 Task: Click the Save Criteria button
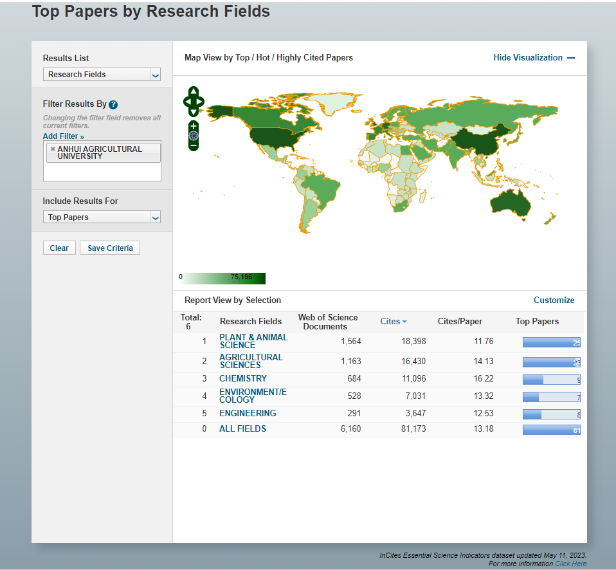tap(110, 248)
